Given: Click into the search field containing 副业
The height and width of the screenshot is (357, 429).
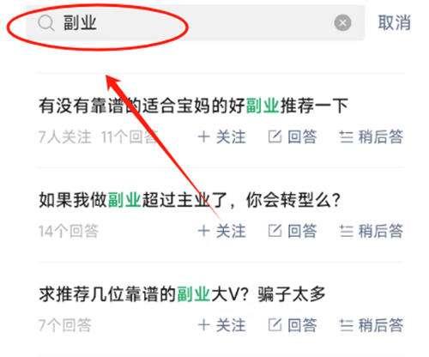Looking at the screenshot, I should (x=196, y=22).
